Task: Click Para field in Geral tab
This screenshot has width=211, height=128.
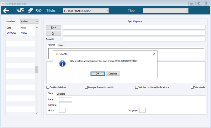Action: click(65, 99)
